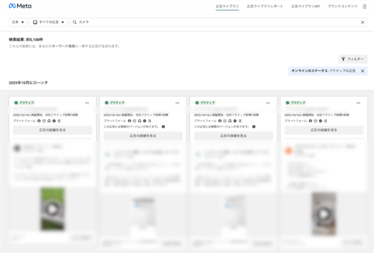
Task: Open the three-dot menu on the third ad card
Action: click(x=268, y=103)
